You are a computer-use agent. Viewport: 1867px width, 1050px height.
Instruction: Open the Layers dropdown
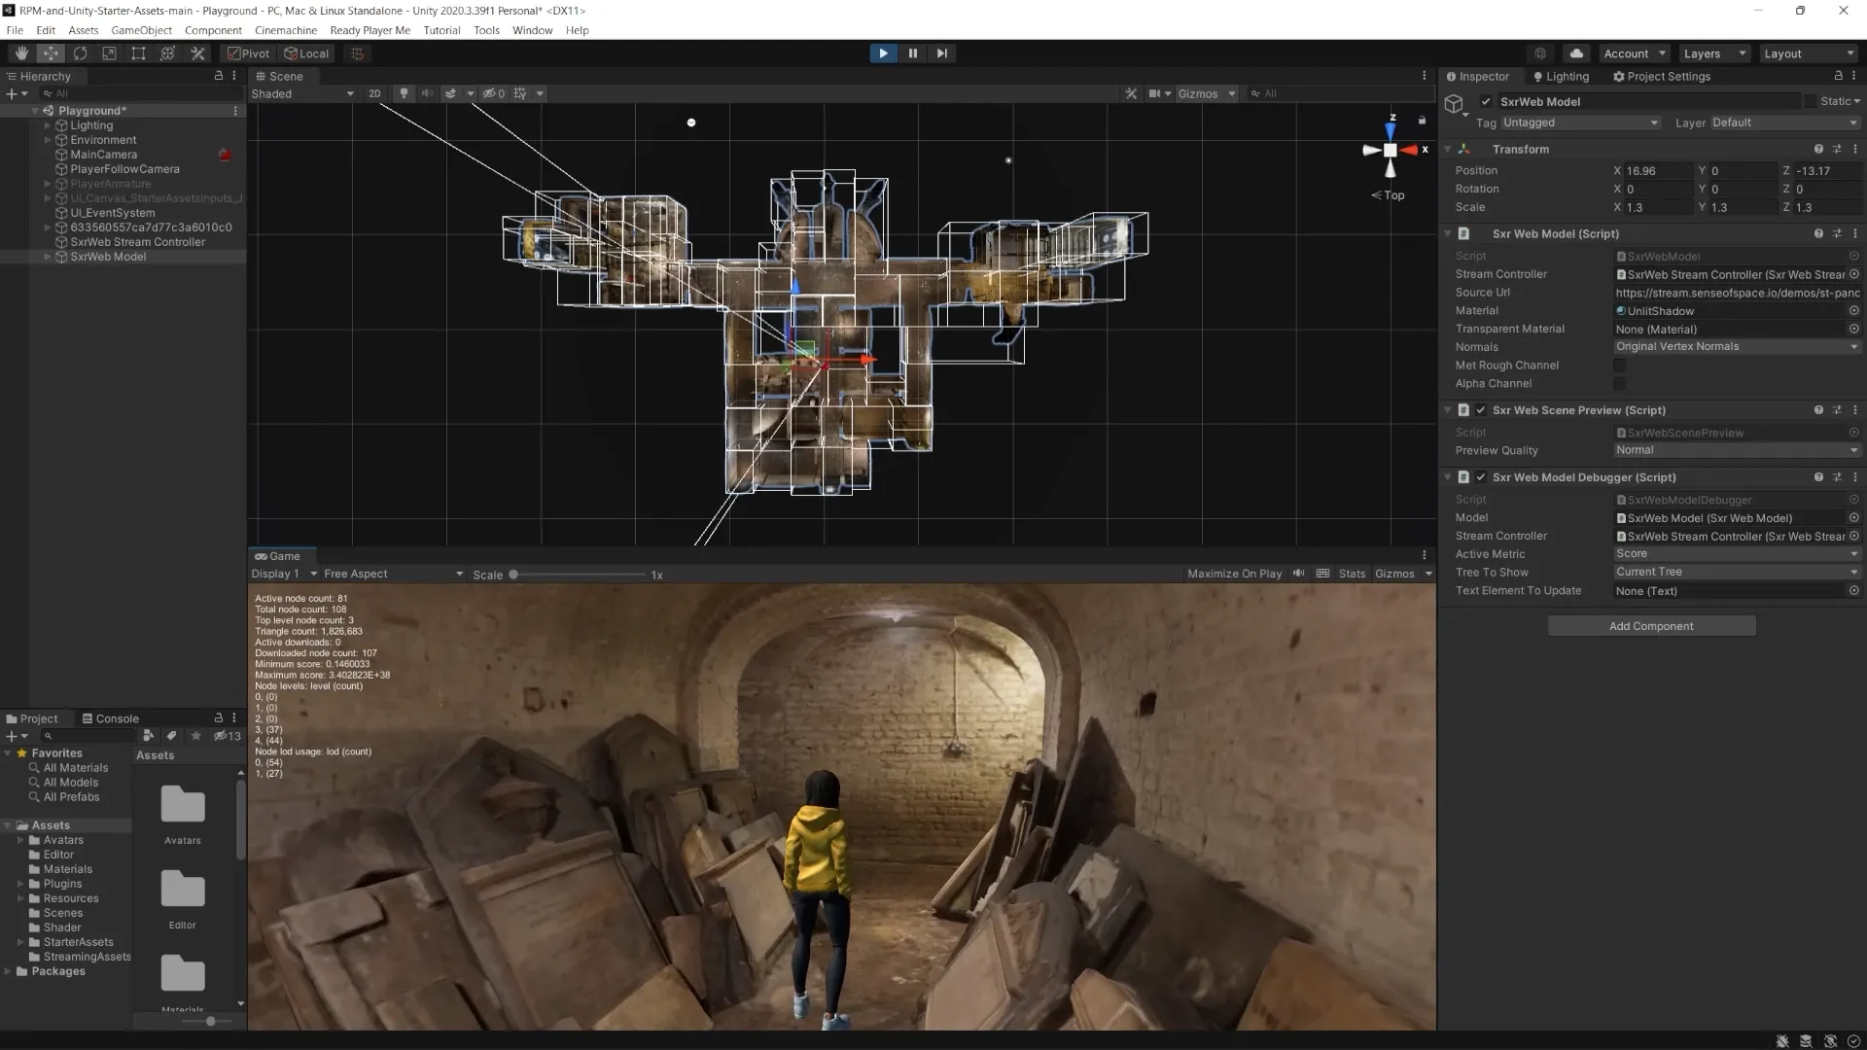[1714, 53]
